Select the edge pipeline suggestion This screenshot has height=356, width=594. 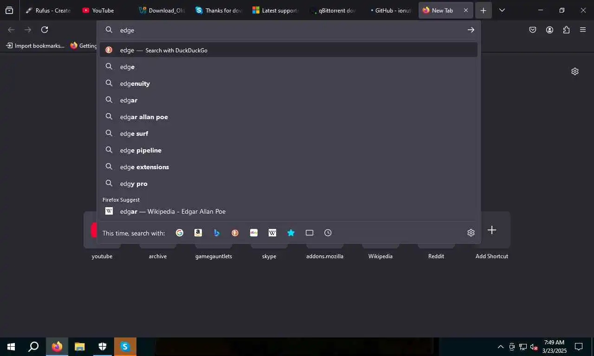coord(289,150)
